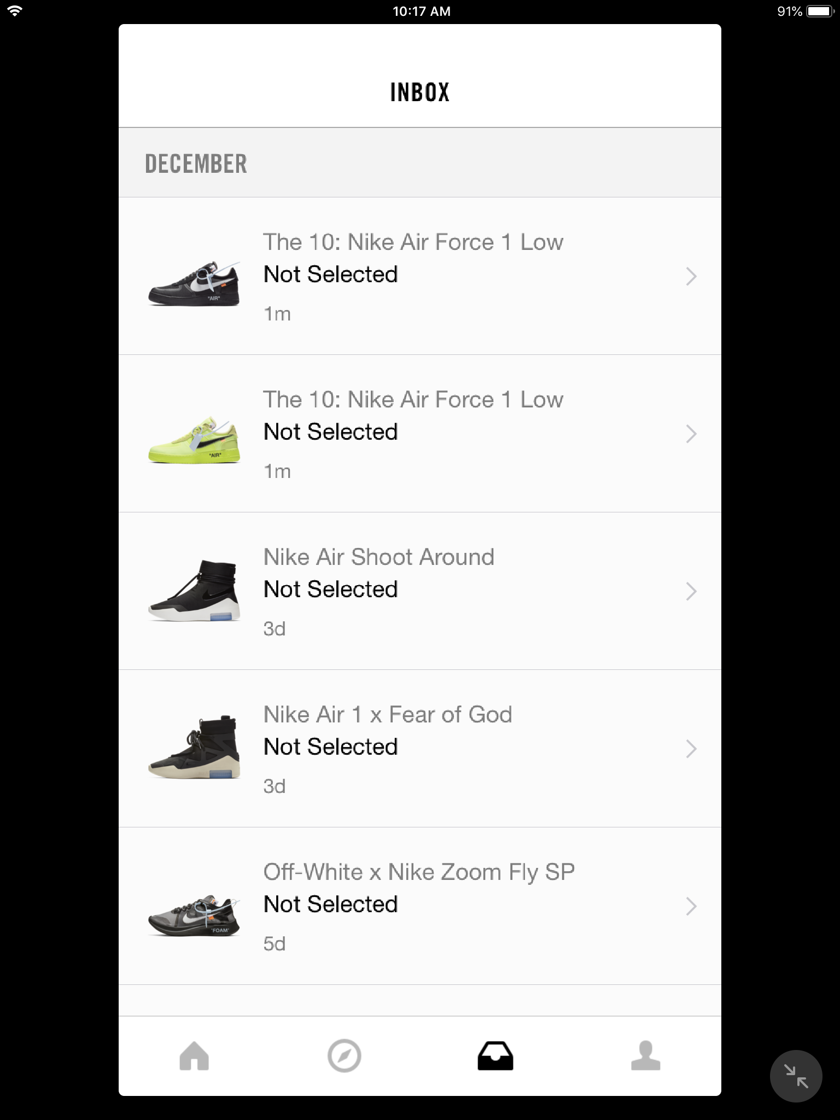
Task: Tap the Fear of God shoe thumbnail
Action: (194, 747)
